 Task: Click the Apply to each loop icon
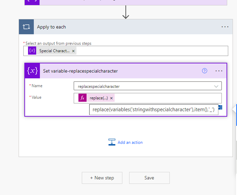point(26,27)
